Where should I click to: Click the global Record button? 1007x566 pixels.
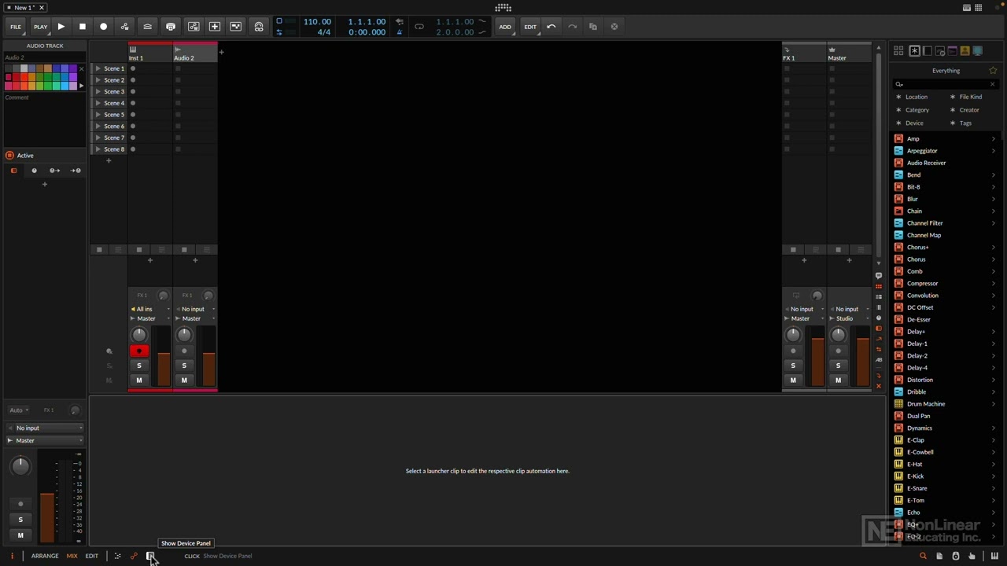pyautogui.click(x=103, y=27)
